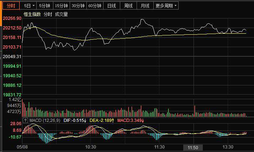Click the 分时 label beside 恒生指数

[48, 15]
